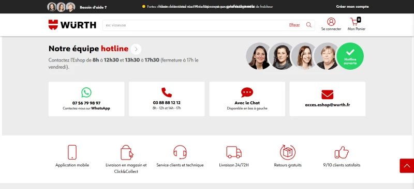Image resolution: width=414 pixels, height=189 pixels.
Task: Click the first hotline team member photo
Action: point(258,56)
